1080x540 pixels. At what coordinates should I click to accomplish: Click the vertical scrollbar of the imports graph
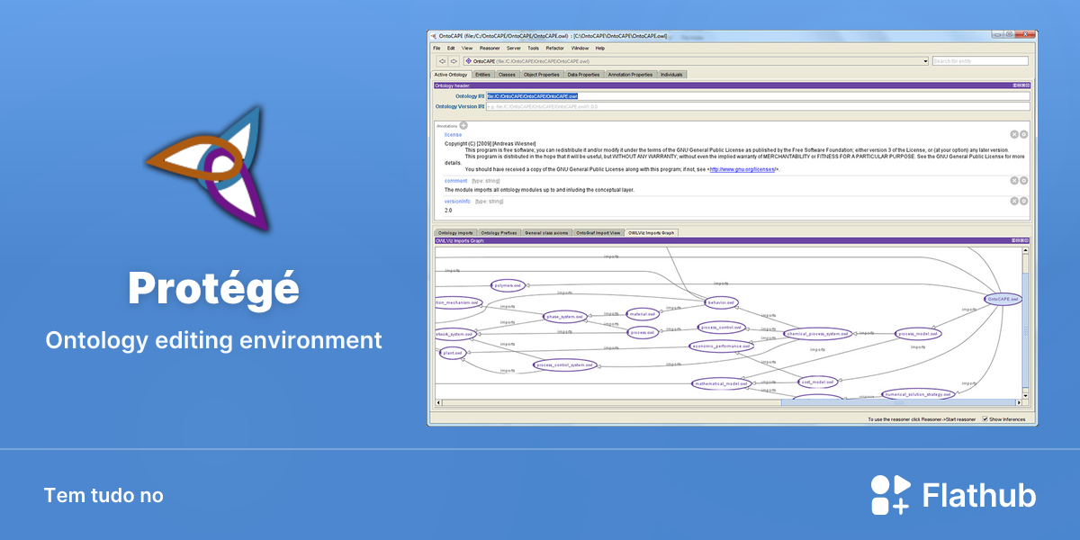(x=1026, y=322)
